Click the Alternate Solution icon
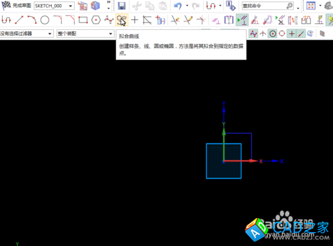Screen dimensions: 333x246 [306, 20]
